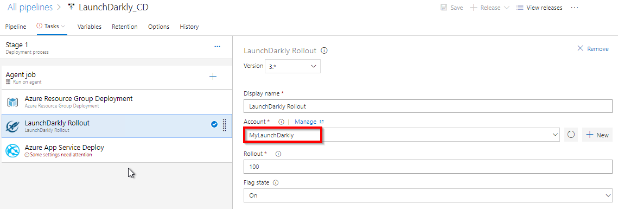Click the info icon next to Rollout label
618x209 pixels.
[x=278, y=154]
